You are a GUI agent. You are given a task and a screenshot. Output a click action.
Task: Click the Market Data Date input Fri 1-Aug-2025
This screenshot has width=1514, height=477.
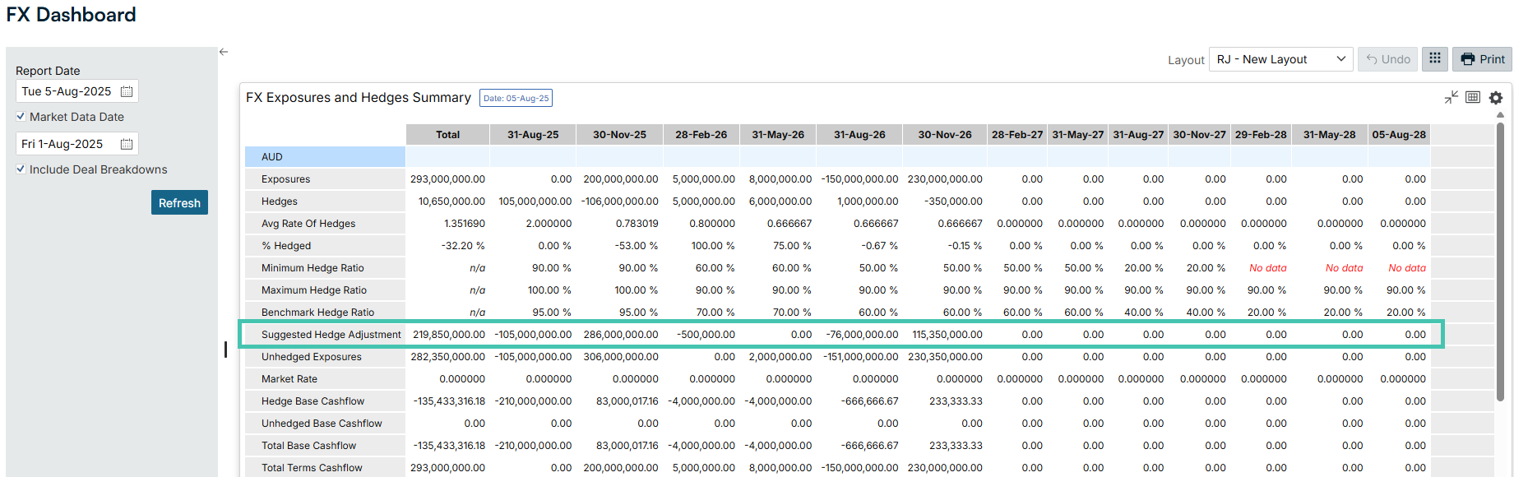click(x=77, y=144)
